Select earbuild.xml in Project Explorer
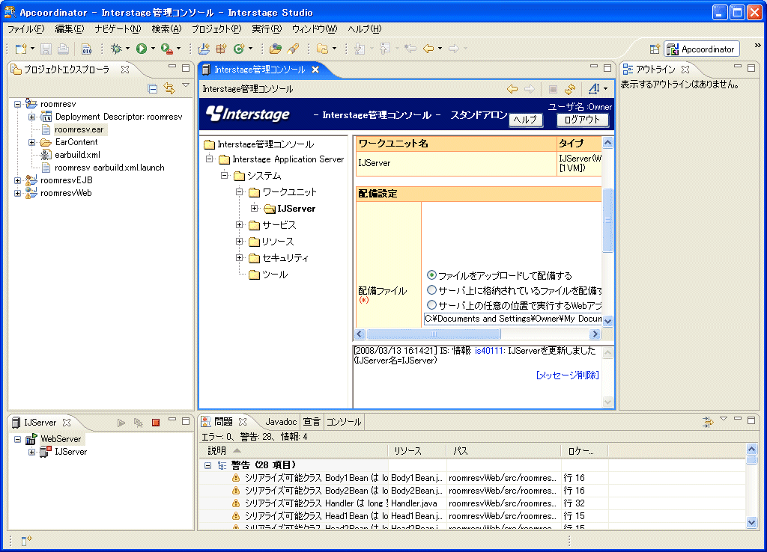The image size is (767, 552). (x=77, y=155)
